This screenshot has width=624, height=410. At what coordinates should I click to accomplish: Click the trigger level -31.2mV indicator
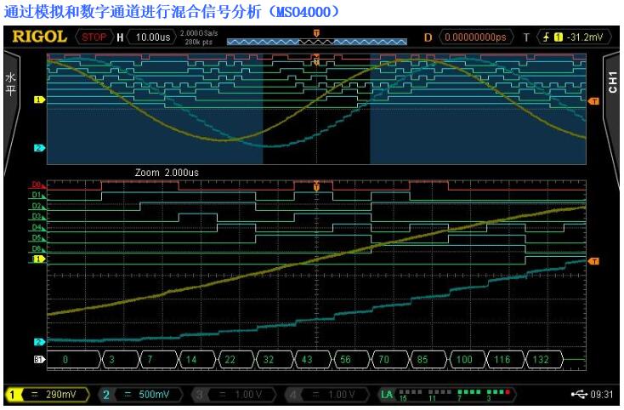click(583, 37)
